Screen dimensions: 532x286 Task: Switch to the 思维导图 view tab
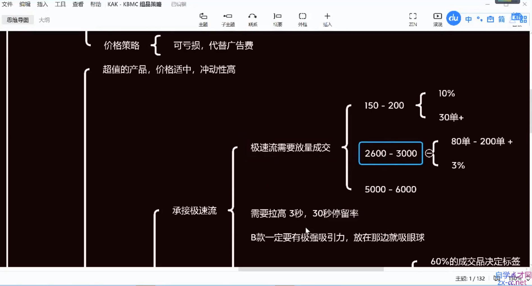coord(18,20)
